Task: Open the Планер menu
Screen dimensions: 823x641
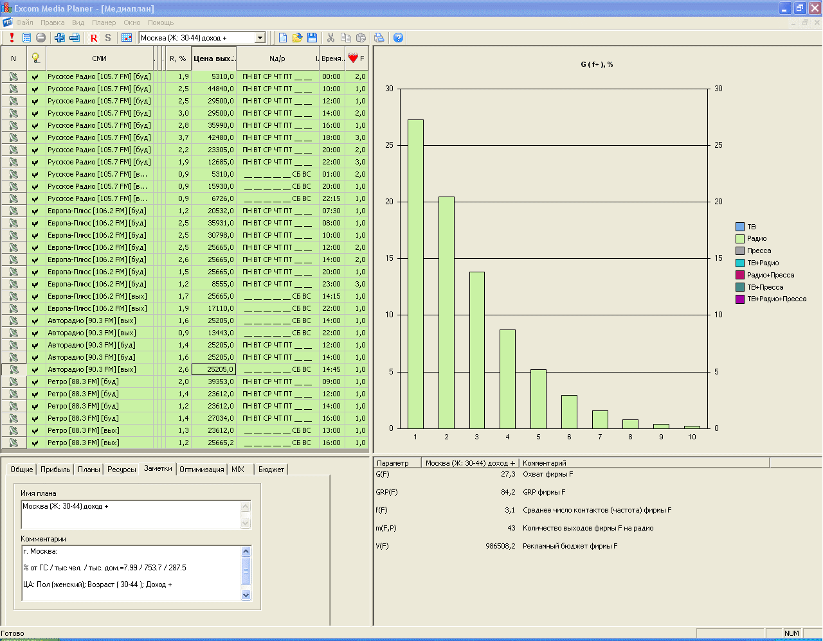Action: coord(104,22)
